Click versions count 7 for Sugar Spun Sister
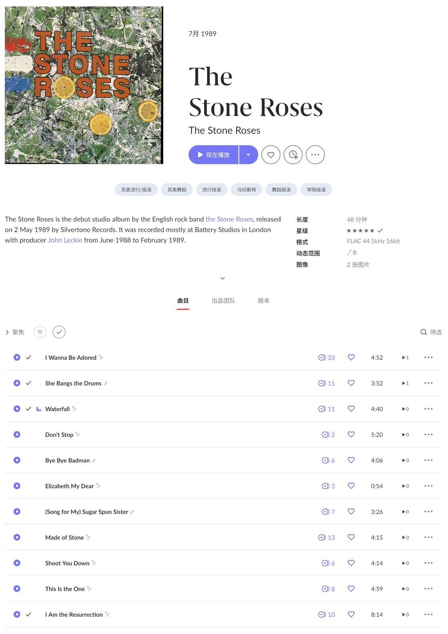The width and height of the screenshot is (448, 634). pos(328,512)
